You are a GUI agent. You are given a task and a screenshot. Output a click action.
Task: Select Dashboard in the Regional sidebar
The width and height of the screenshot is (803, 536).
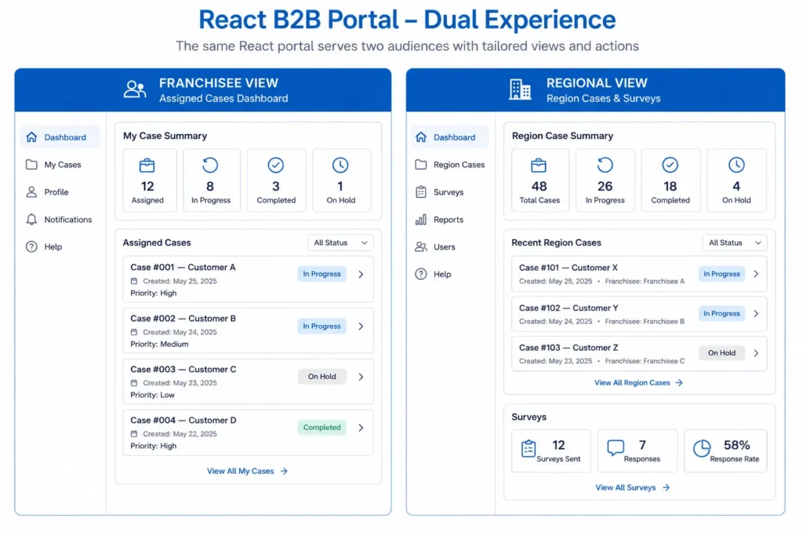449,137
